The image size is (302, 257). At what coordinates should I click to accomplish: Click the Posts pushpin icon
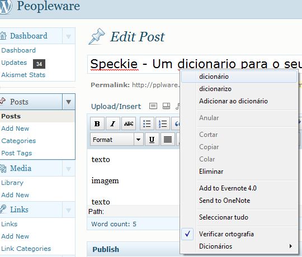coord(3,101)
